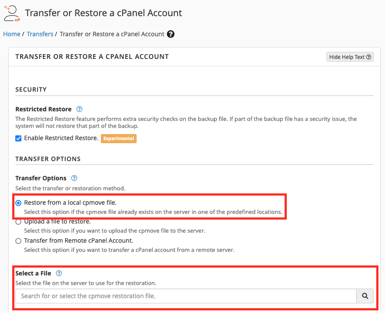
Task: Open the Transfer Options help icon
Action: click(x=74, y=178)
